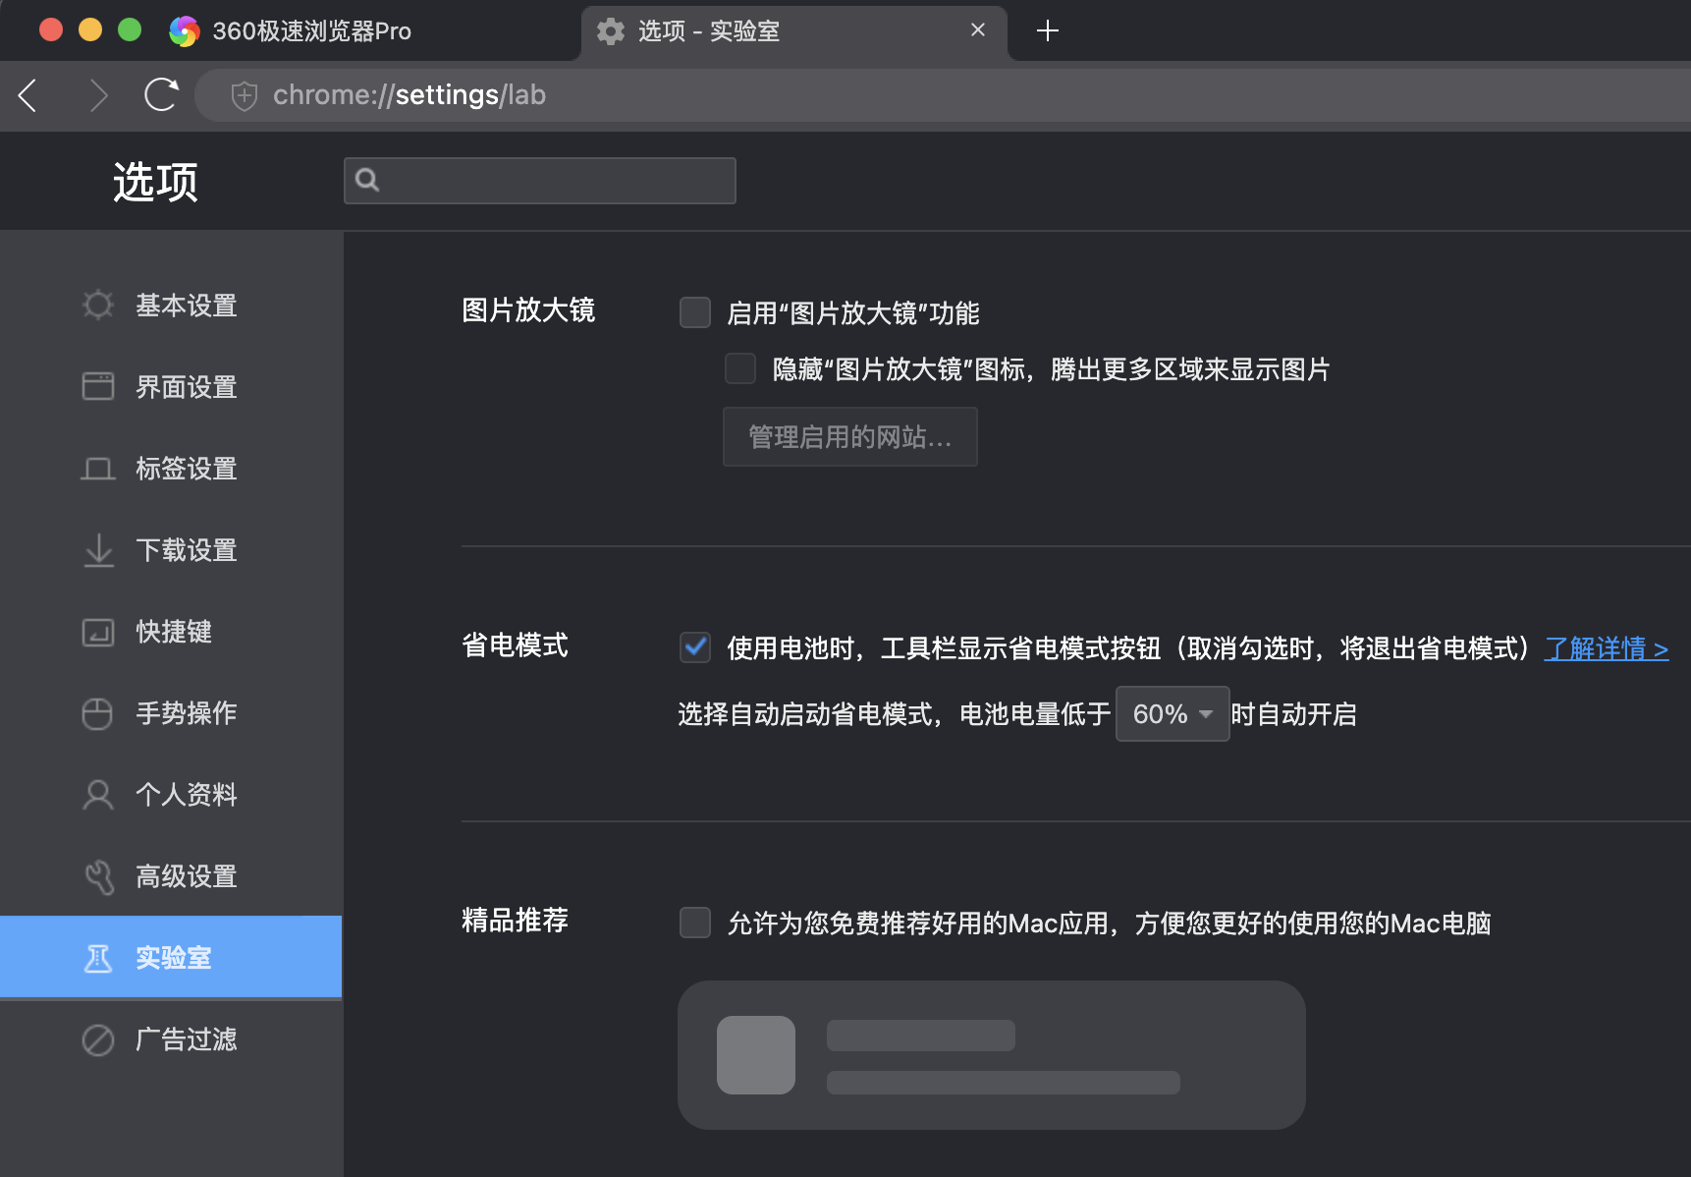
Task: Uncheck the 省电模式 toolbar button checkbox
Action: [695, 647]
